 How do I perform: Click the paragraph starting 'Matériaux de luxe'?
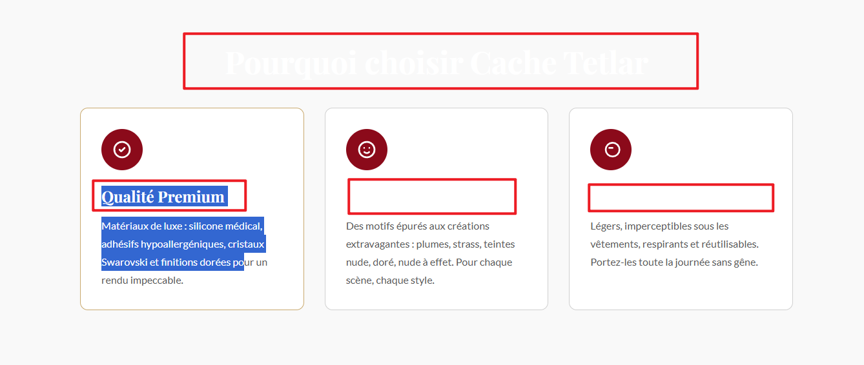pyautogui.click(x=185, y=253)
